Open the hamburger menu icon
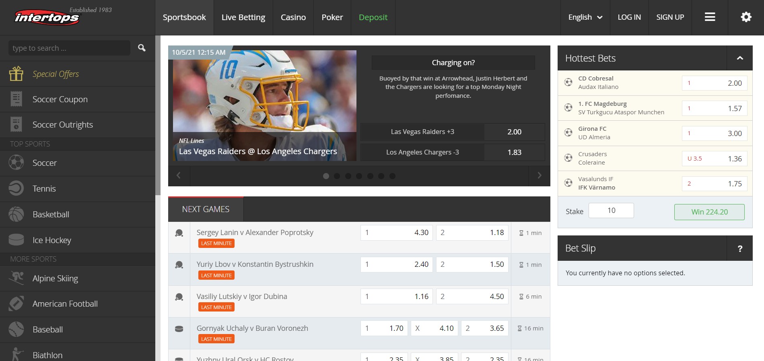The height and width of the screenshot is (361, 764). (x=710, y=17)
